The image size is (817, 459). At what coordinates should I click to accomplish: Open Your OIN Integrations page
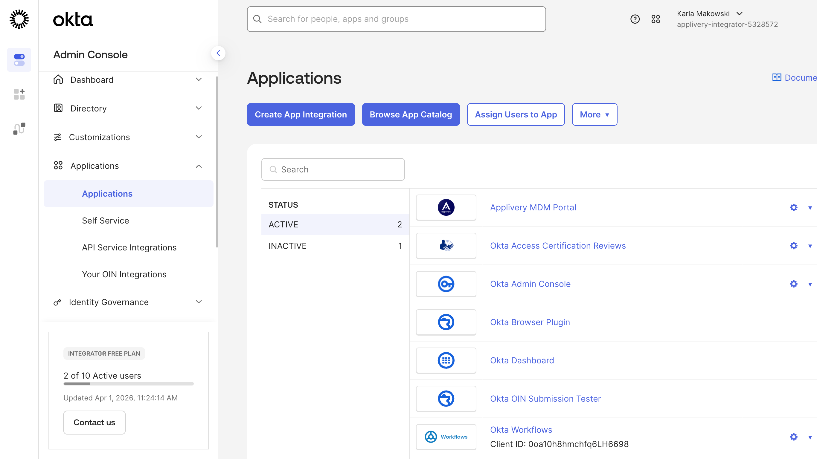pos(124,274)
